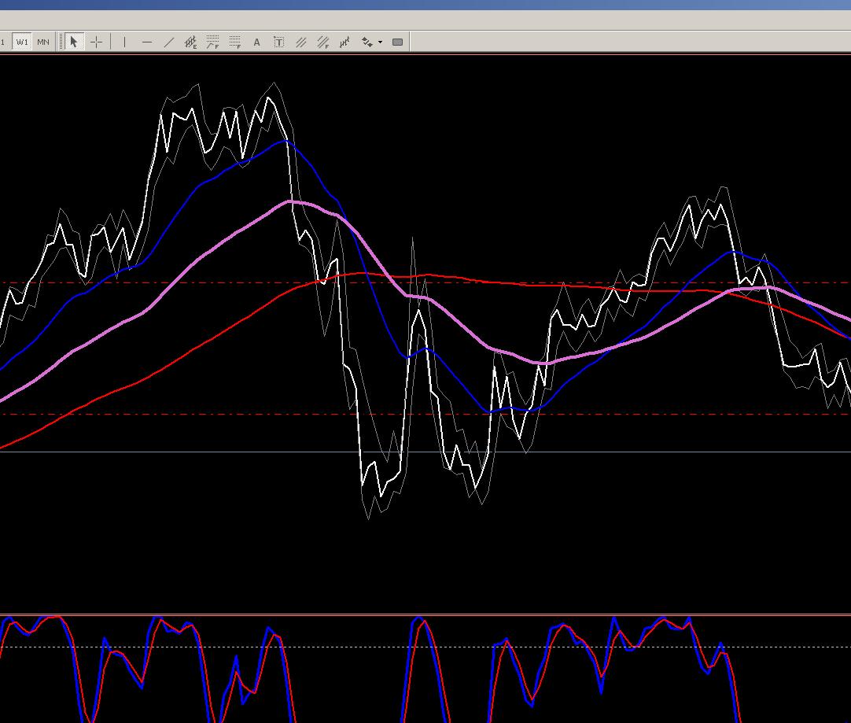Insert an arrow symbol object

(x=367, y=42)
